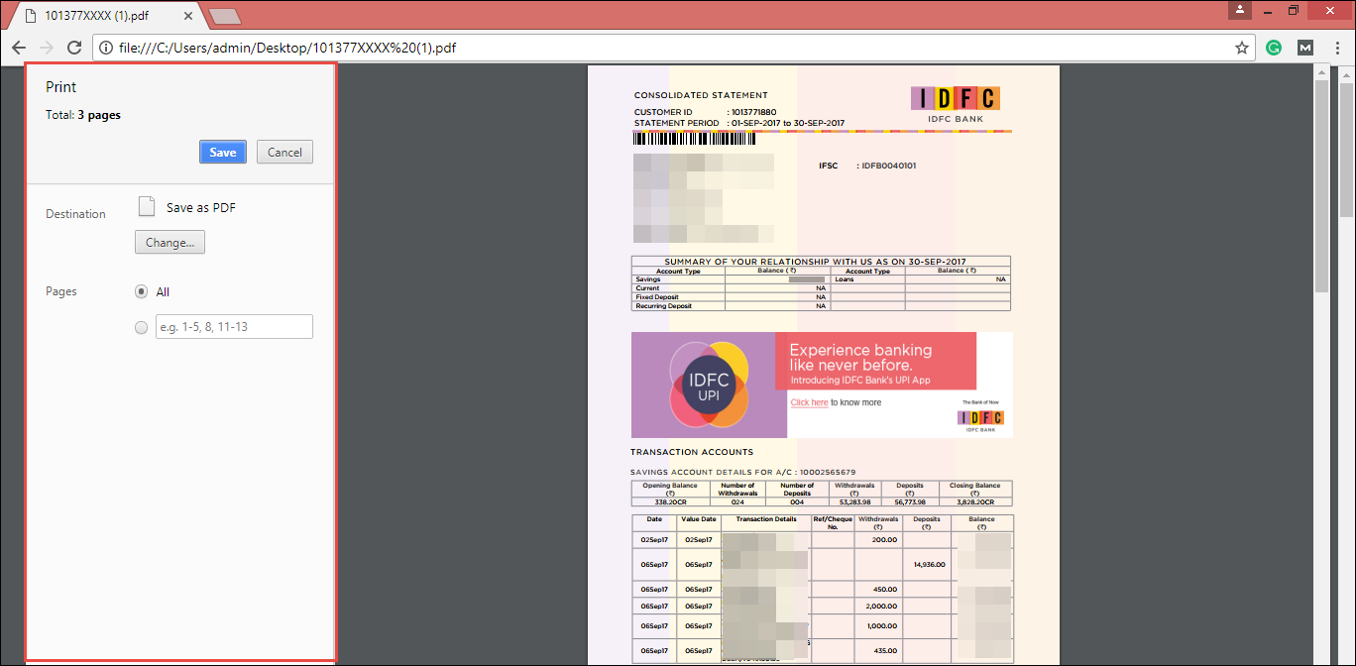Click 'Experience banking like never before' banner text
Screen dimensions: 1356x666
(860, 357)
